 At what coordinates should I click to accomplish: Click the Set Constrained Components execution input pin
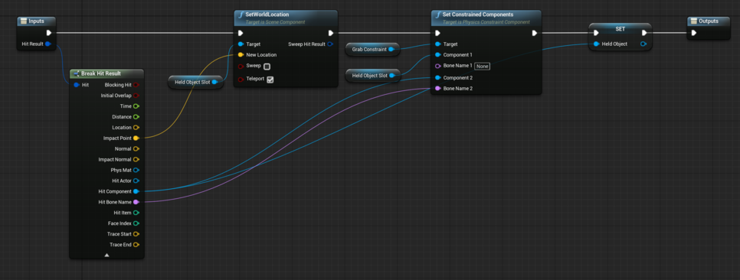[x=437, y=33]
